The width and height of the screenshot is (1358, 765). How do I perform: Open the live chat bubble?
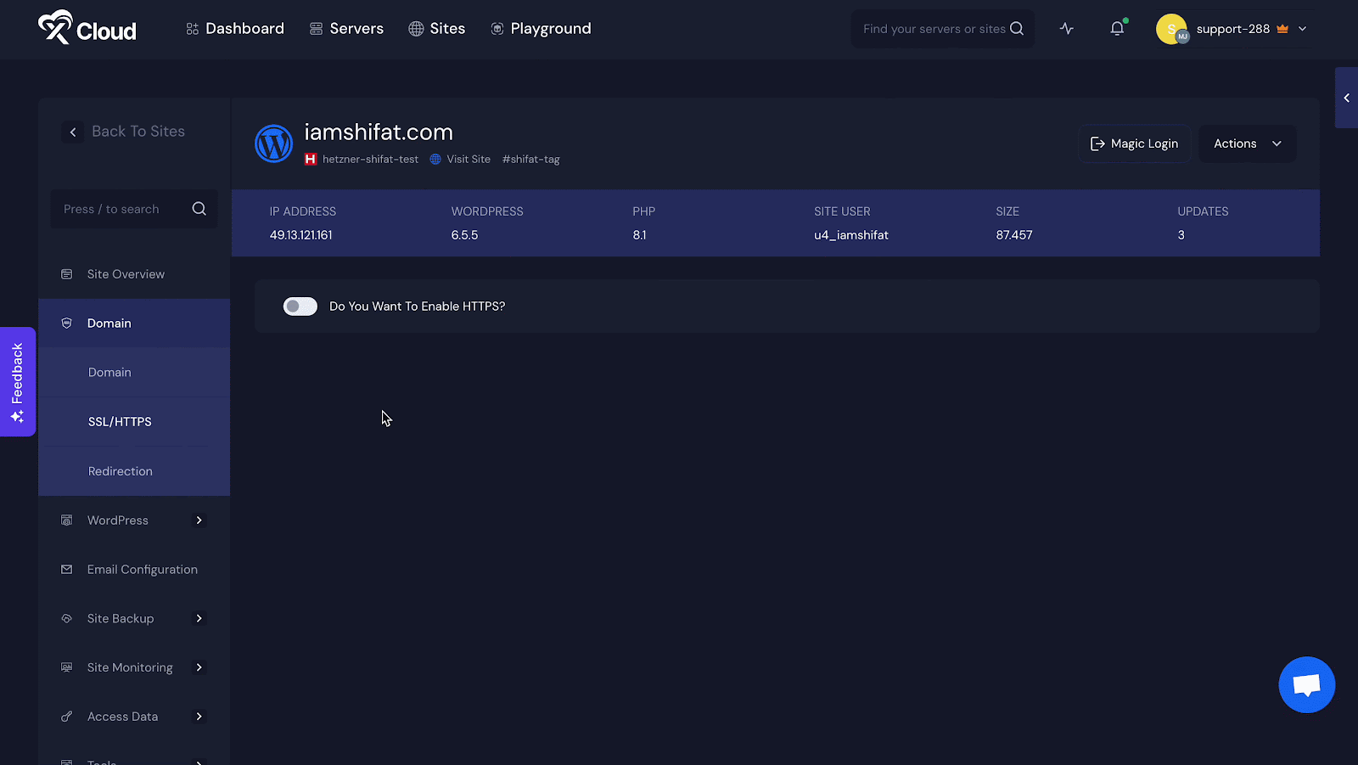pos(1306,684)
